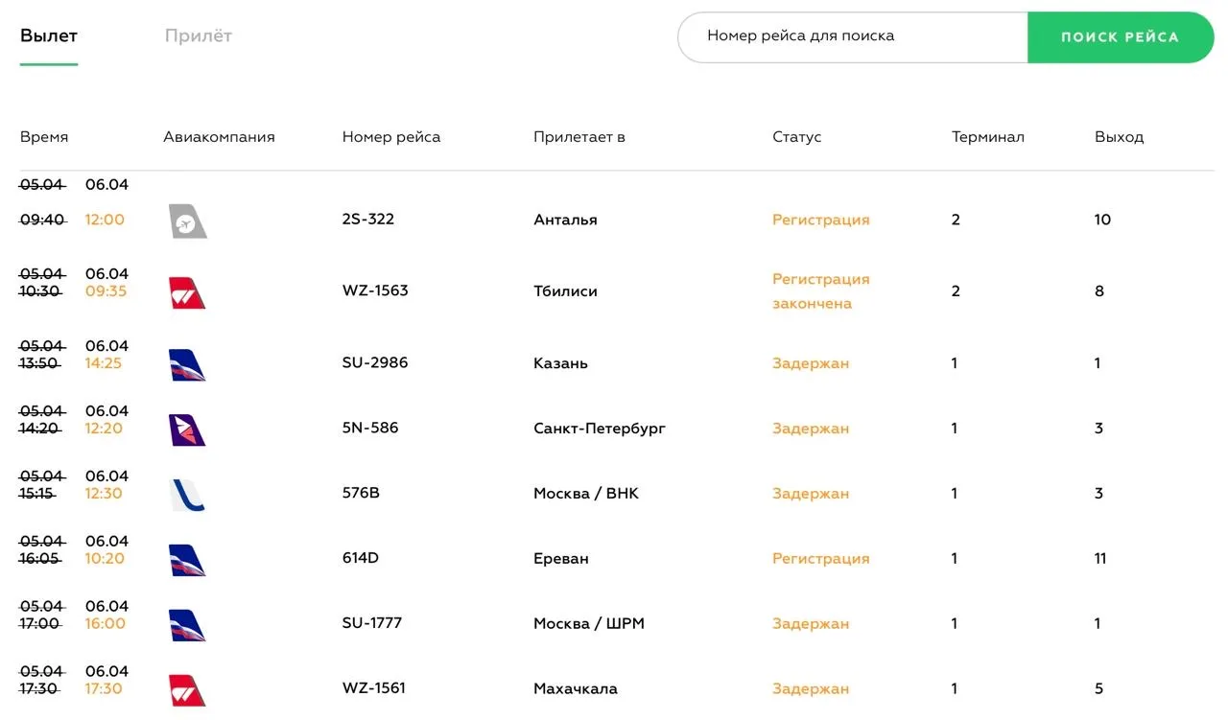Switch to the Вылет tab
The image size is (1228, 720).
click(x=49, y=36)
